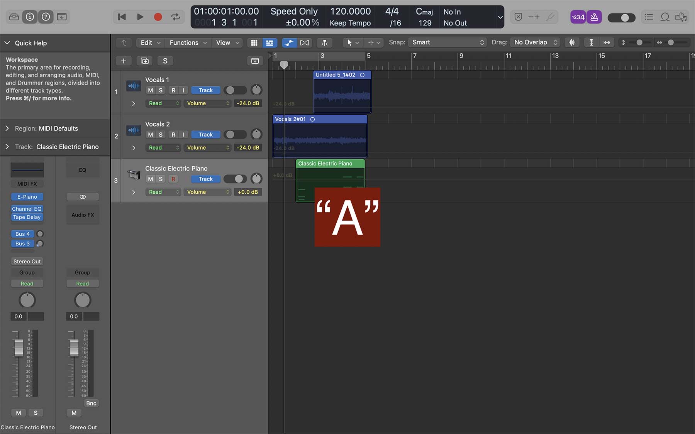
Task: Open the Toolbar download-tray icon
Action: [62, 17]
